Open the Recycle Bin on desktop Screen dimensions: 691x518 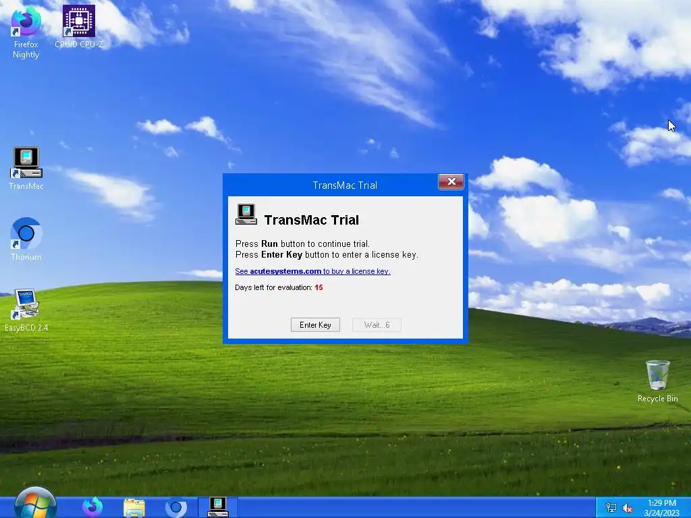click(x=657, y=382)
